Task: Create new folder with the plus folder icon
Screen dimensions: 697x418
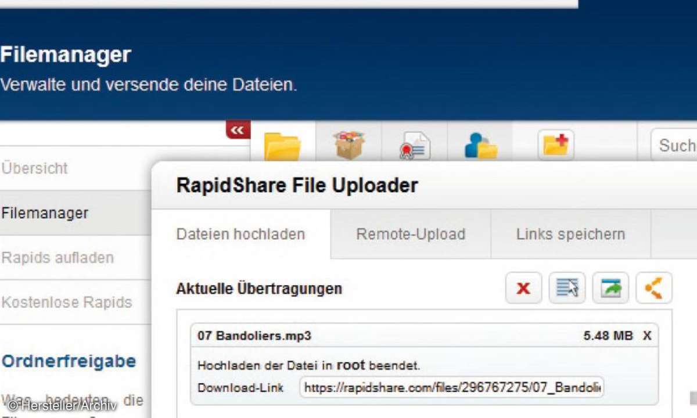Action: pyautogui.click(x=556, y=145)
